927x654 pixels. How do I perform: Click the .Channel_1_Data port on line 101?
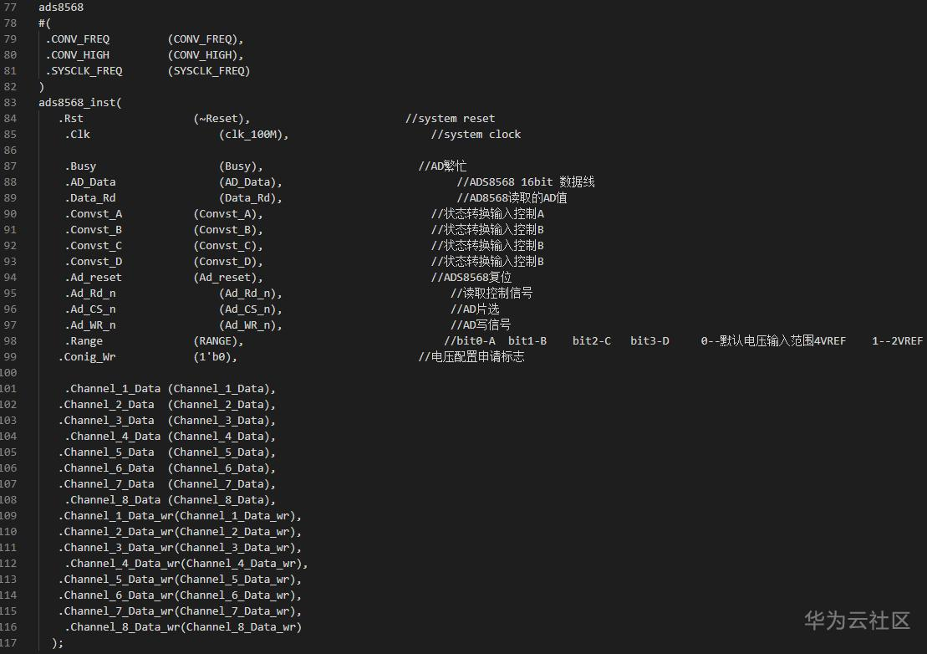(x=112, y=389)
